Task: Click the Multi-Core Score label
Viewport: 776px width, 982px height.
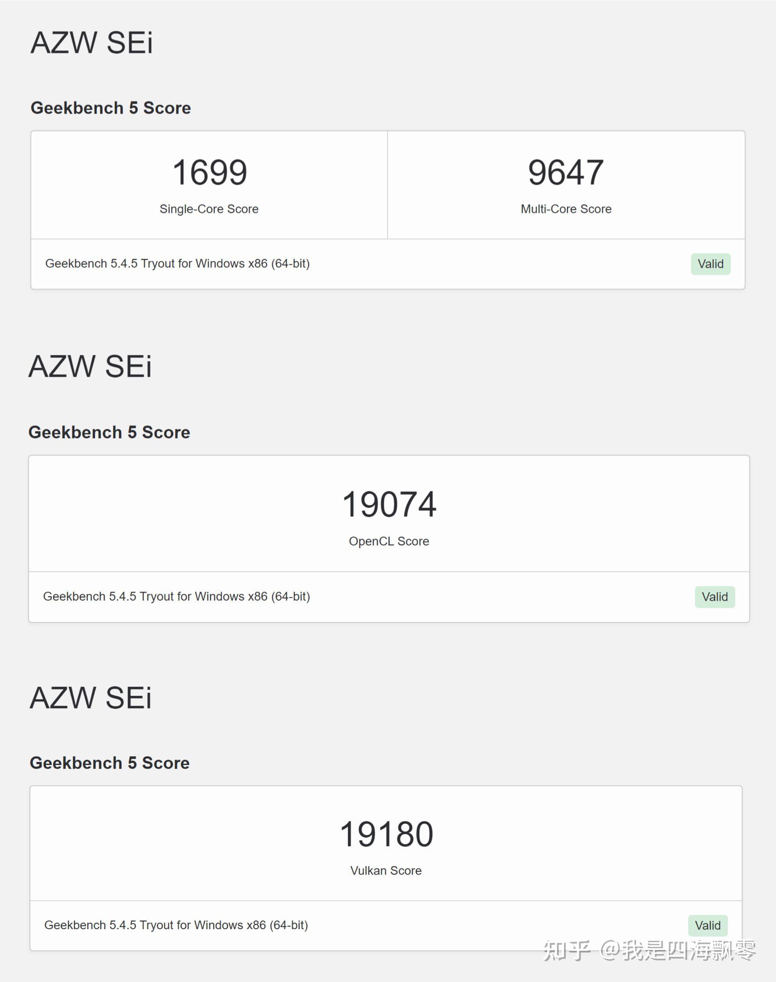Action: (566, 209)
